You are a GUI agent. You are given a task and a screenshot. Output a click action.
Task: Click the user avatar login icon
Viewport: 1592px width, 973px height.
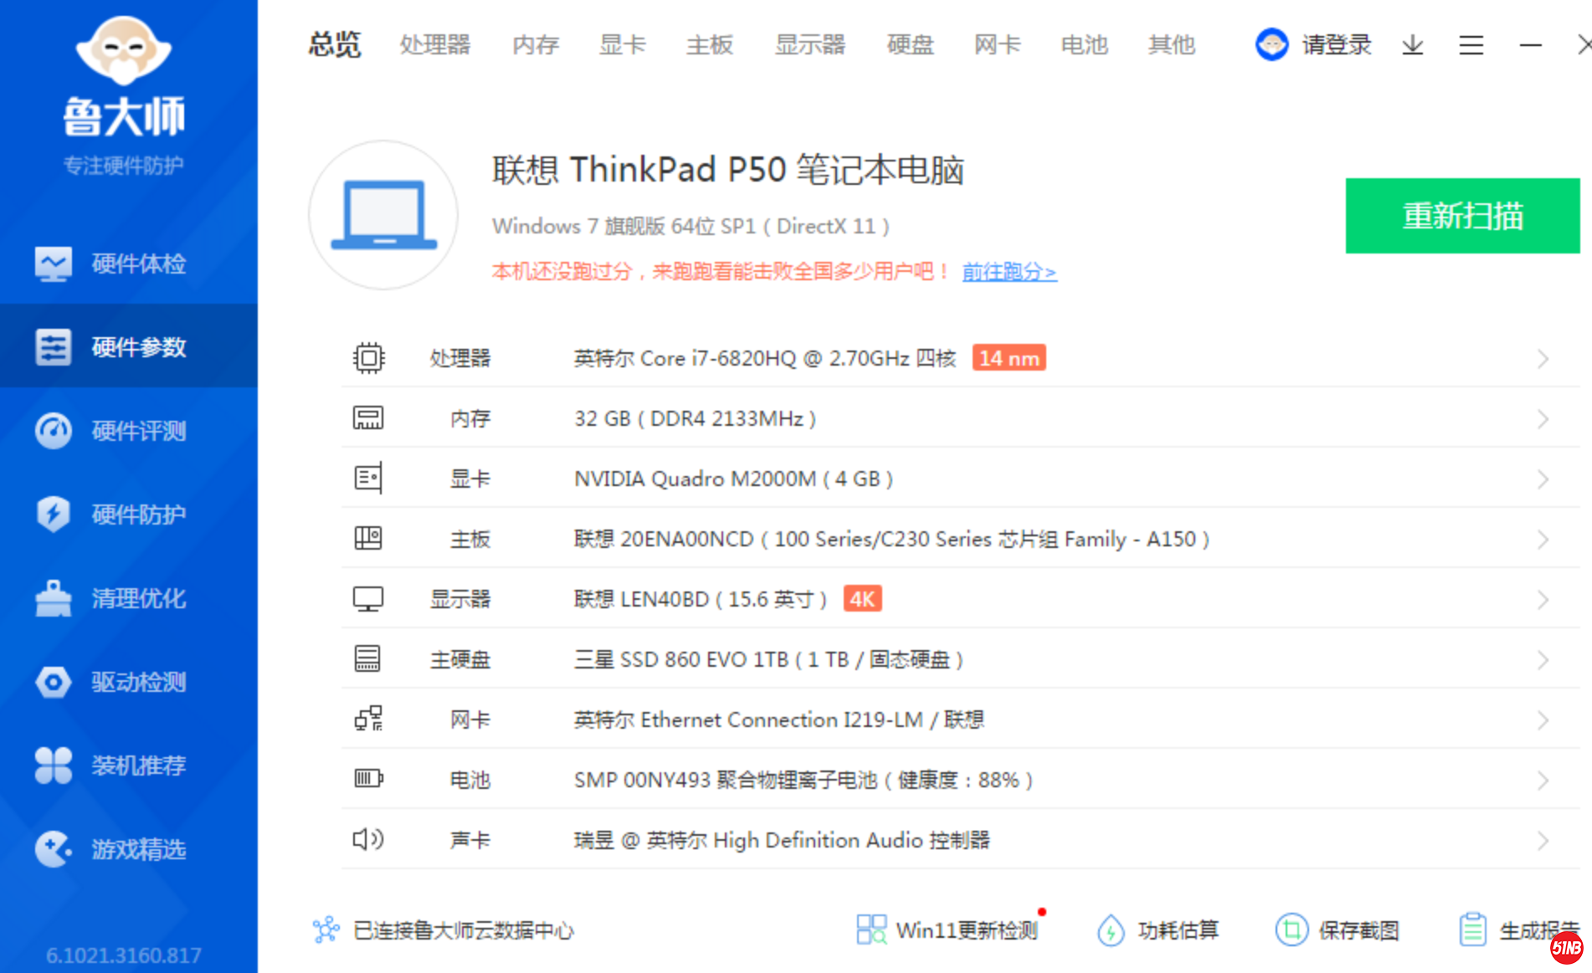(1271, 44)
